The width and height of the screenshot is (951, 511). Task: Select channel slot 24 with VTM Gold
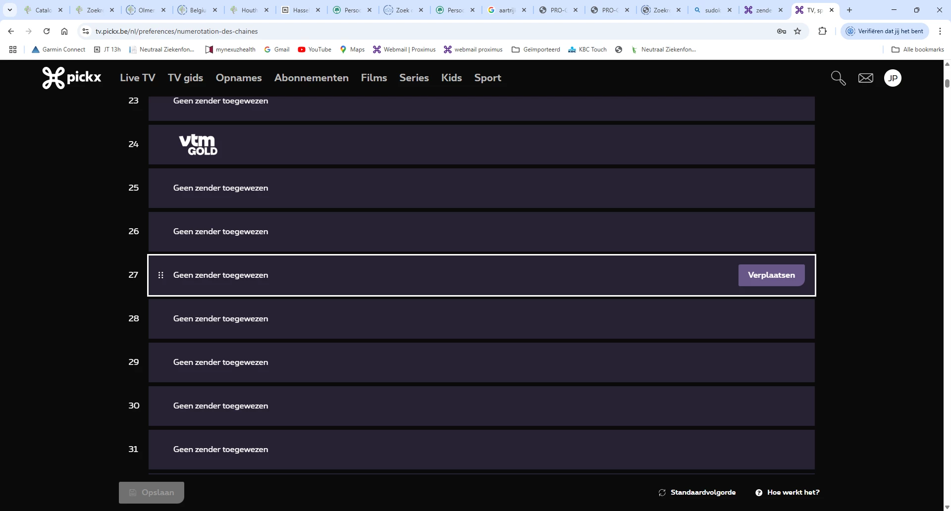pos(481,145)
